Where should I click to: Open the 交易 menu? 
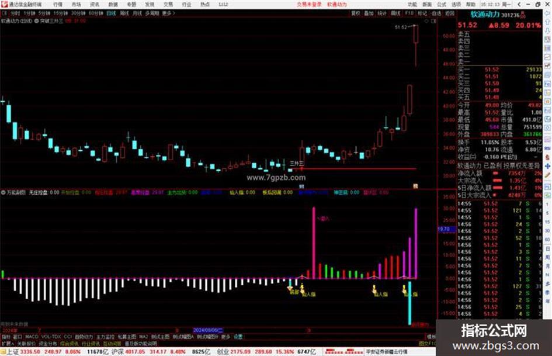coord(168,4)
